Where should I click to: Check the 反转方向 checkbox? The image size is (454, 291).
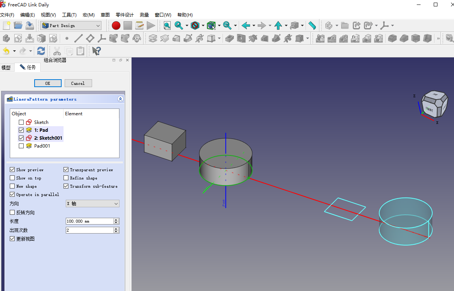click(x=12, y=213)
